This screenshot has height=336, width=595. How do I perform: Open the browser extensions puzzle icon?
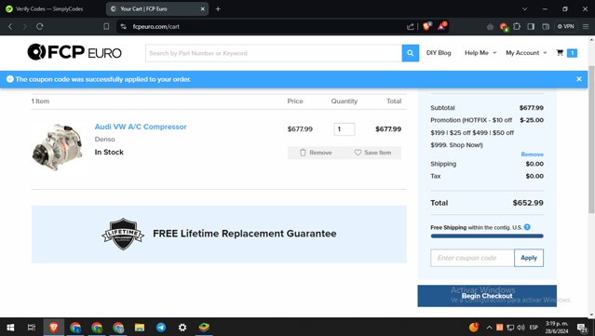tap(517, 26)
